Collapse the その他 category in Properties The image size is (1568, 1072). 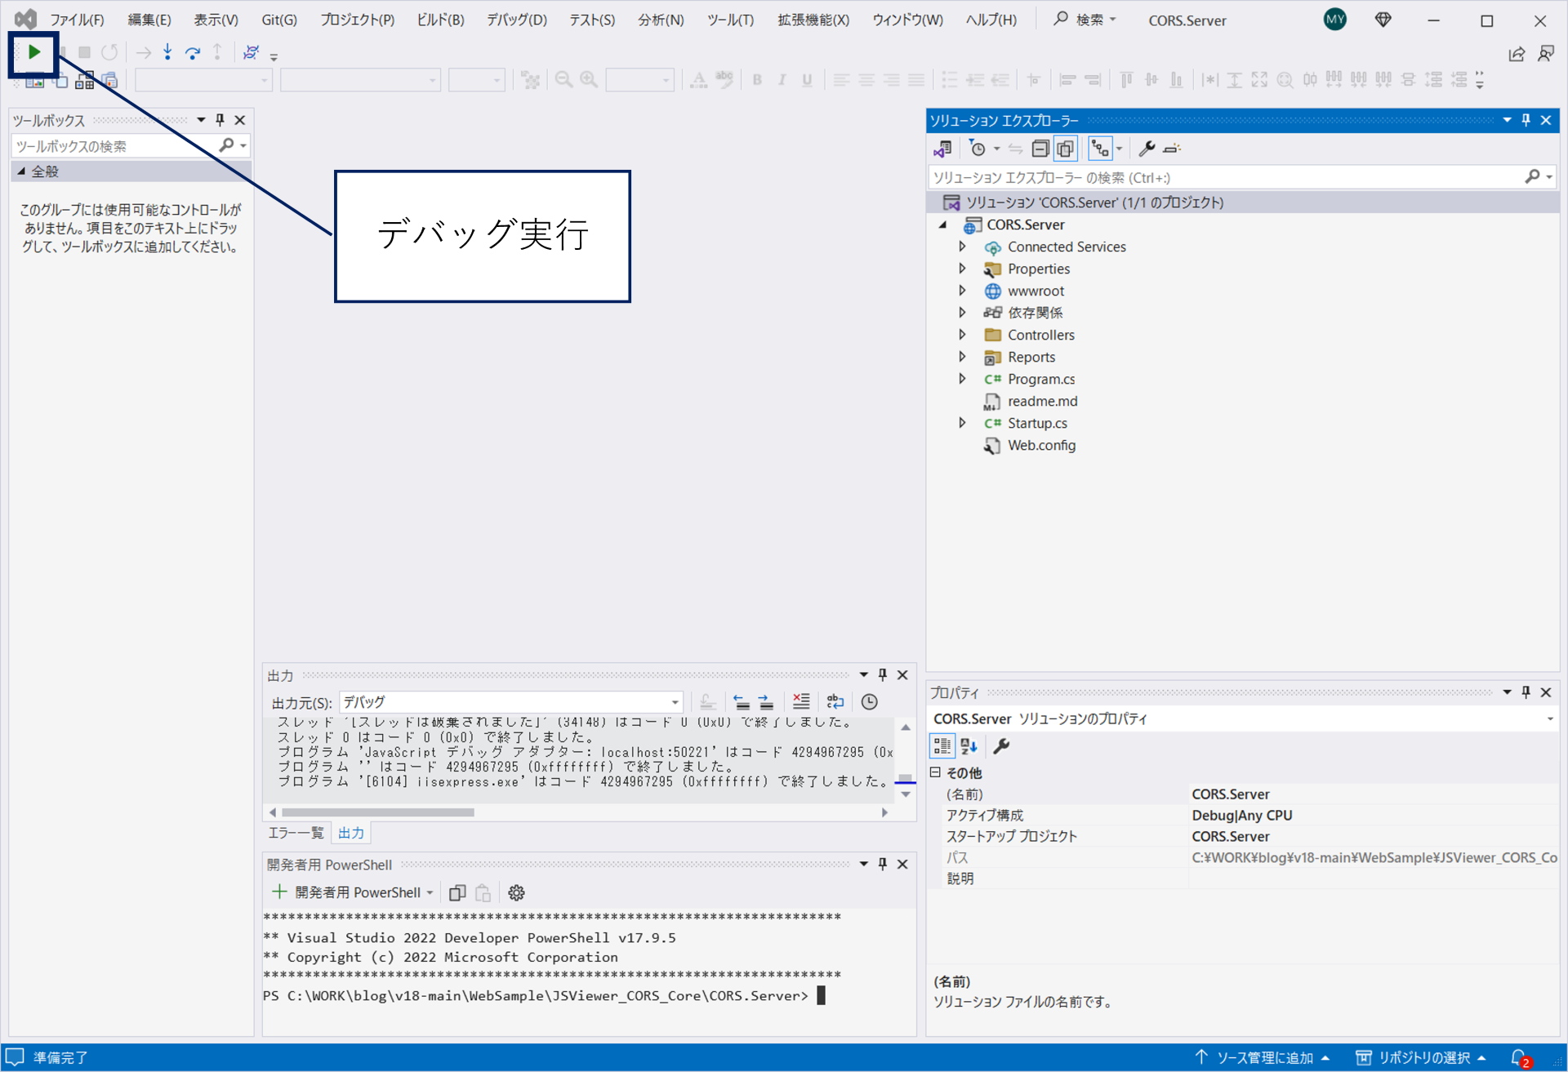[936, 772]
